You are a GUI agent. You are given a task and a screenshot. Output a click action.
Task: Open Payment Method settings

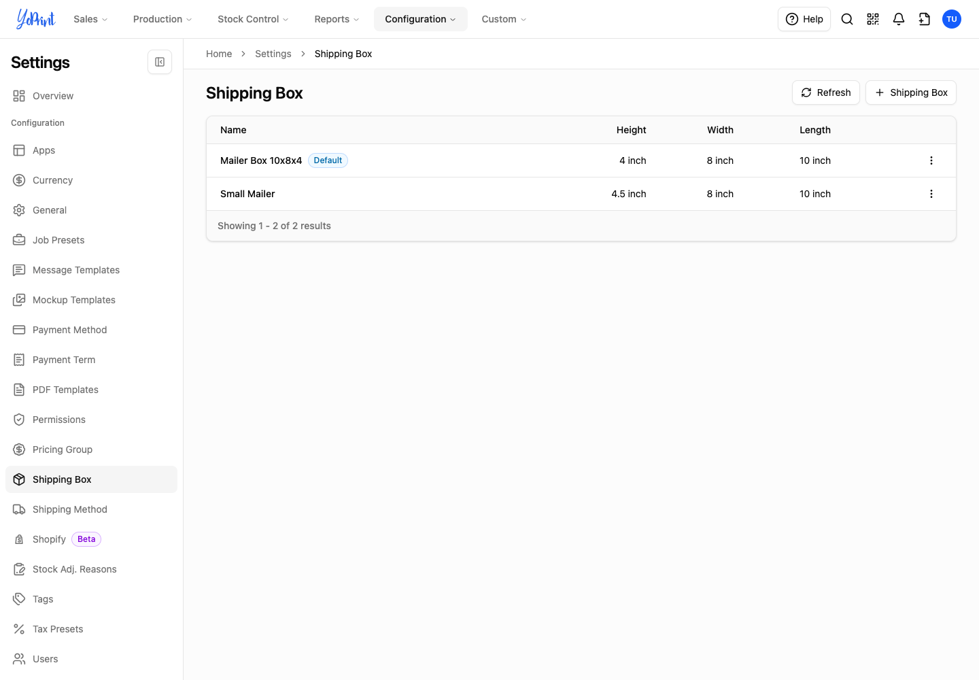(x=91, y=330)
